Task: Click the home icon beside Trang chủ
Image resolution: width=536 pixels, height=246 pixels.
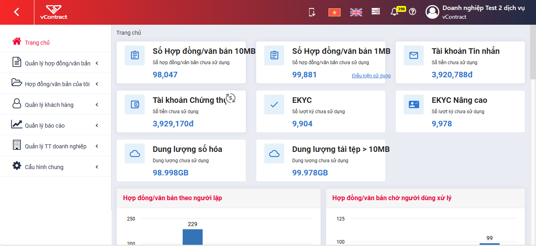Action: click(x=16, y=41)
